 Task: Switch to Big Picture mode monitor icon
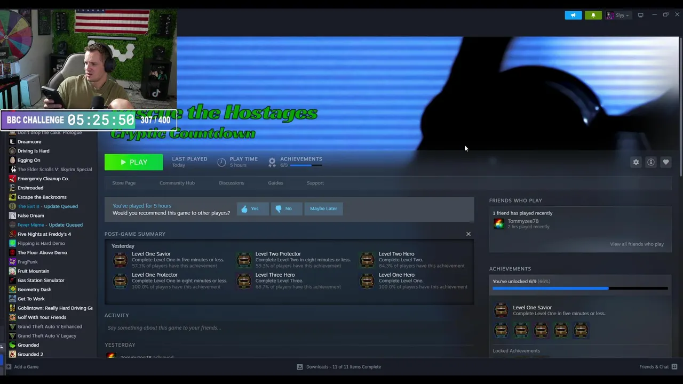coord(641,15)
